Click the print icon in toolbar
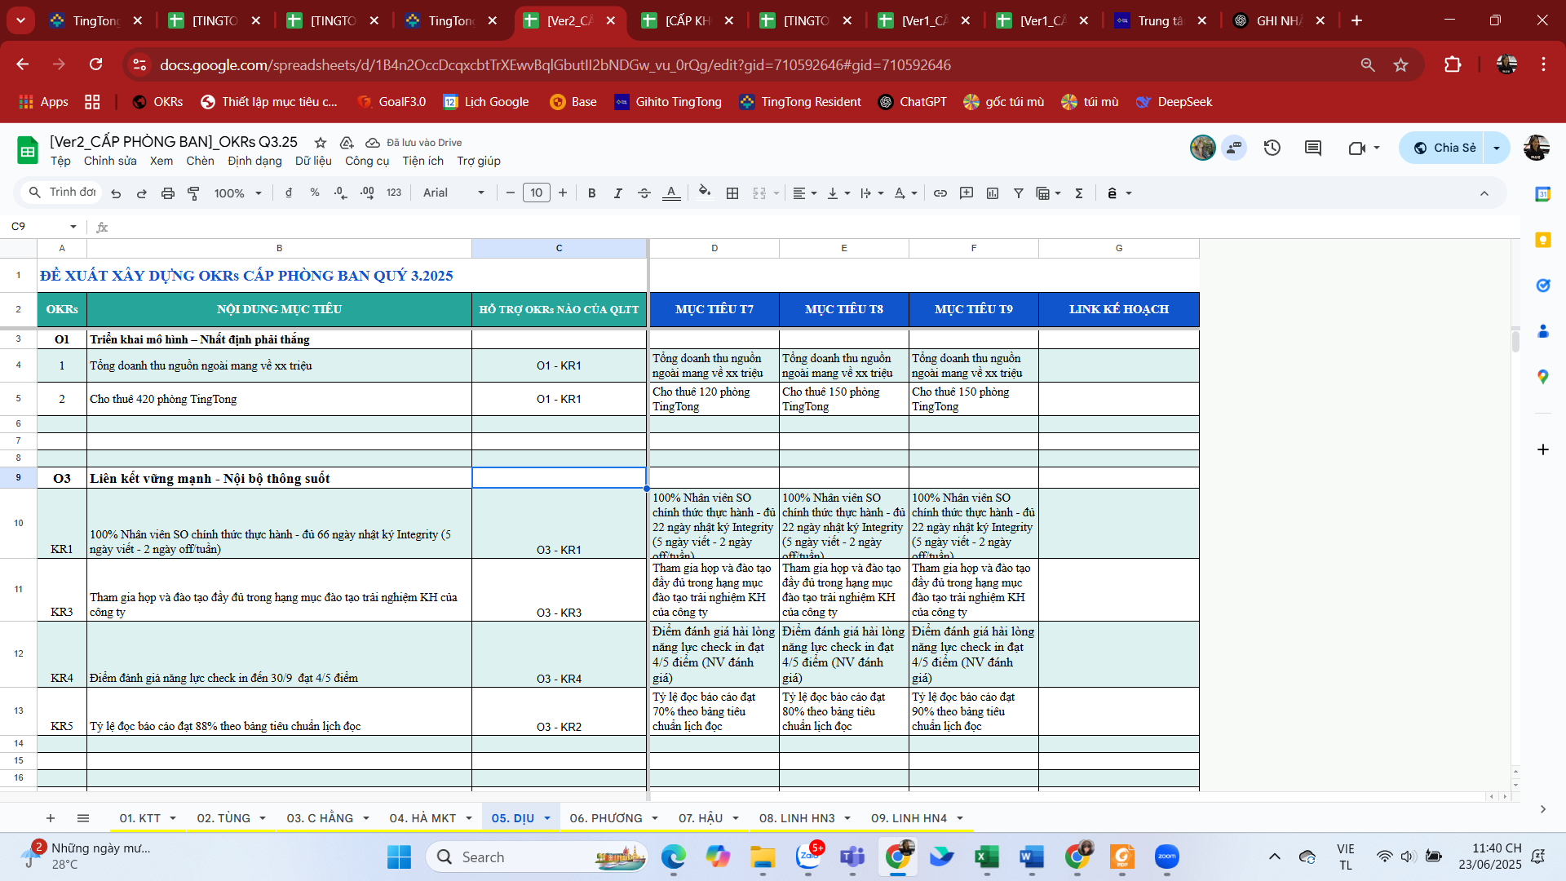 coord(167,193)
